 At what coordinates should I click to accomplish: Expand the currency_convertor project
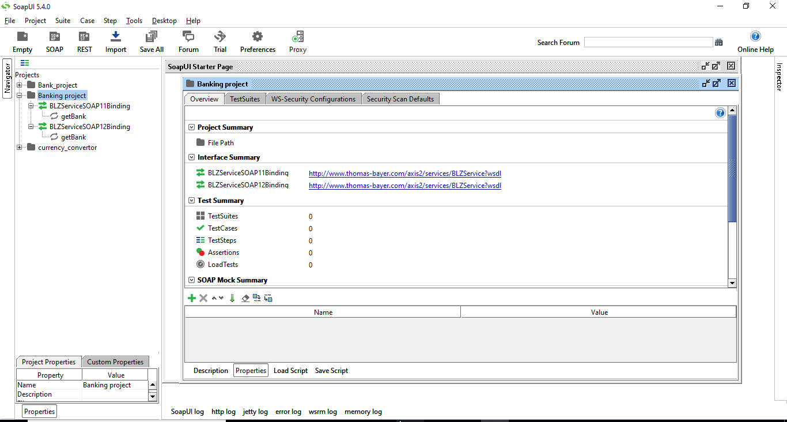point(19,147)
